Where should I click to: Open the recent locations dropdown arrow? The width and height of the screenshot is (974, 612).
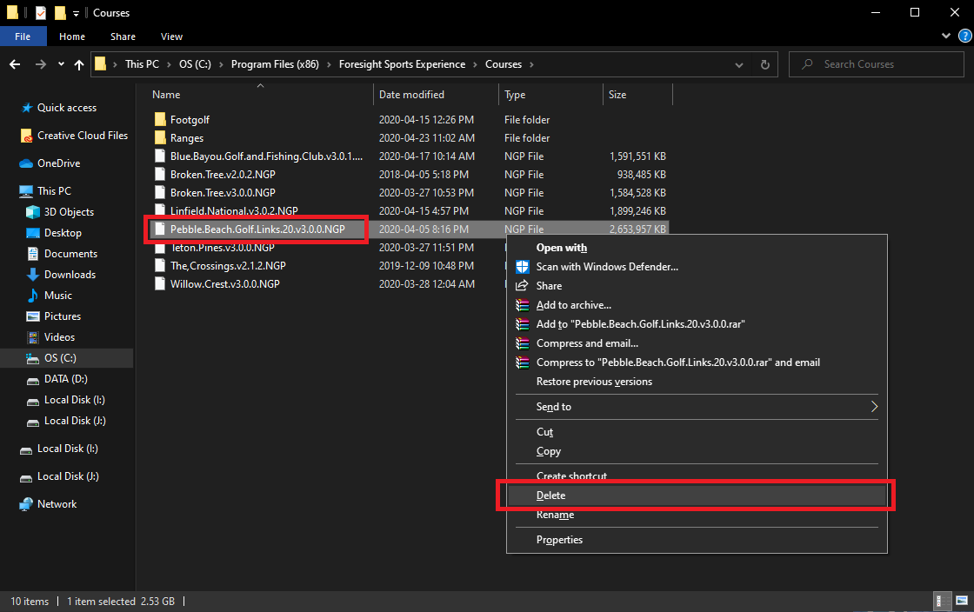pos(61,64)
